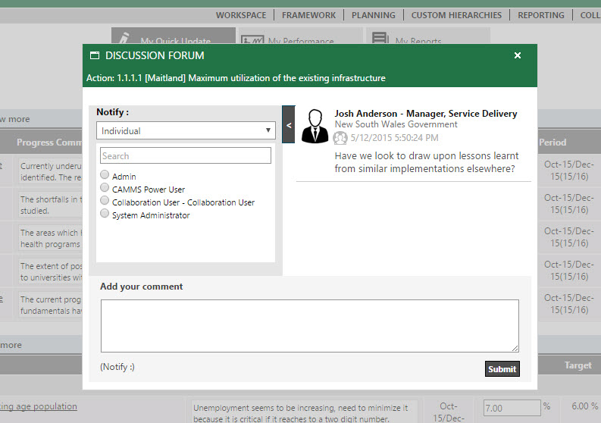Open the Workspace menu
601x423 pixels.
[241, 15]
